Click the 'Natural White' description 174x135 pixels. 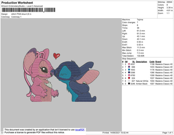[142, 81]
